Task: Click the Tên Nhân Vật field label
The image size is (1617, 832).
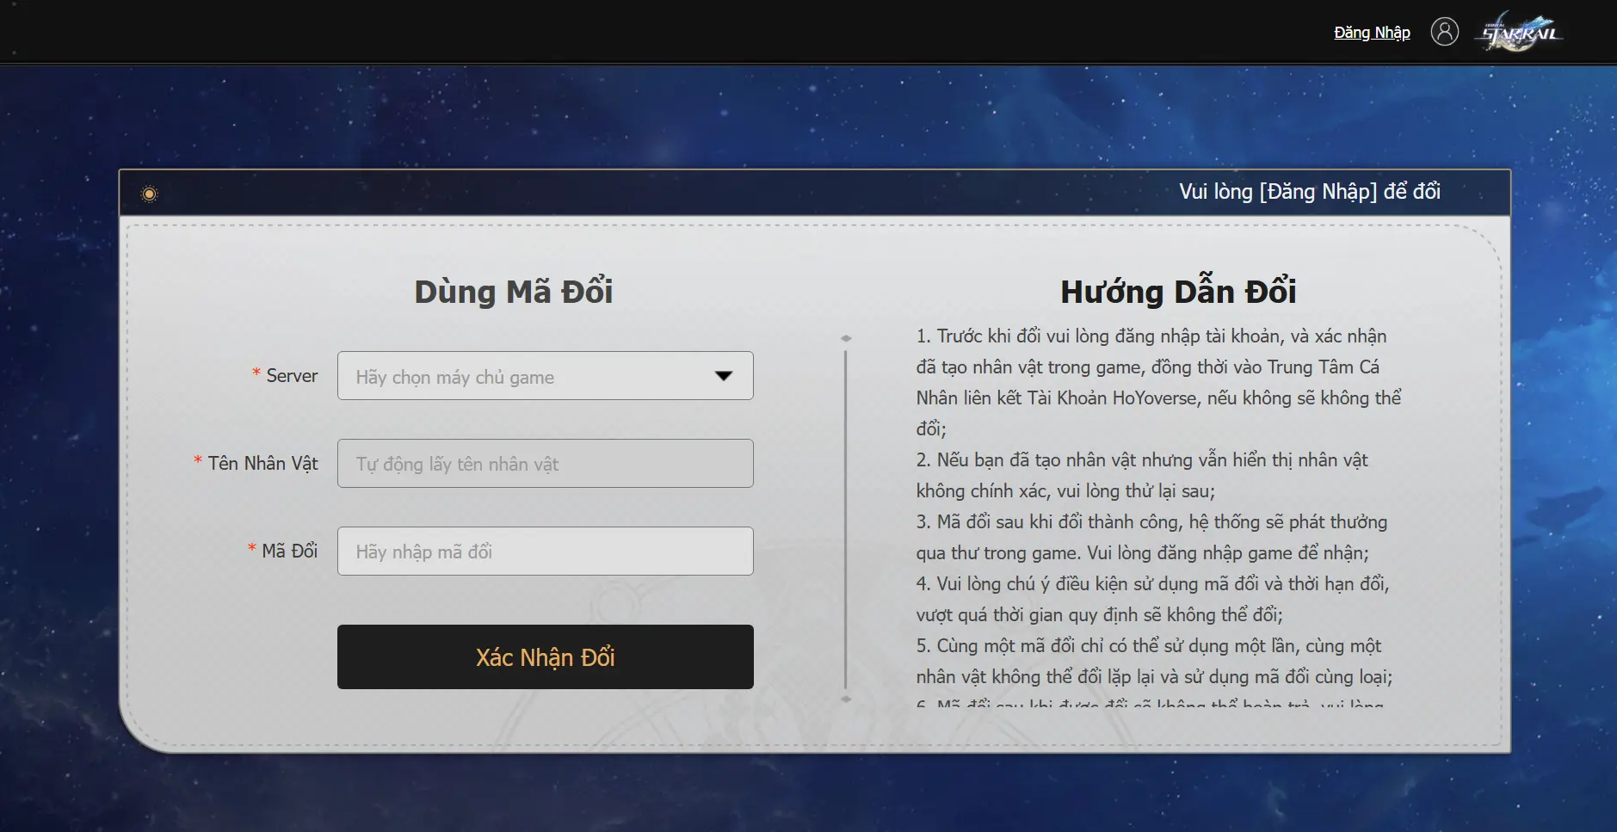Action: coord(262,464)
